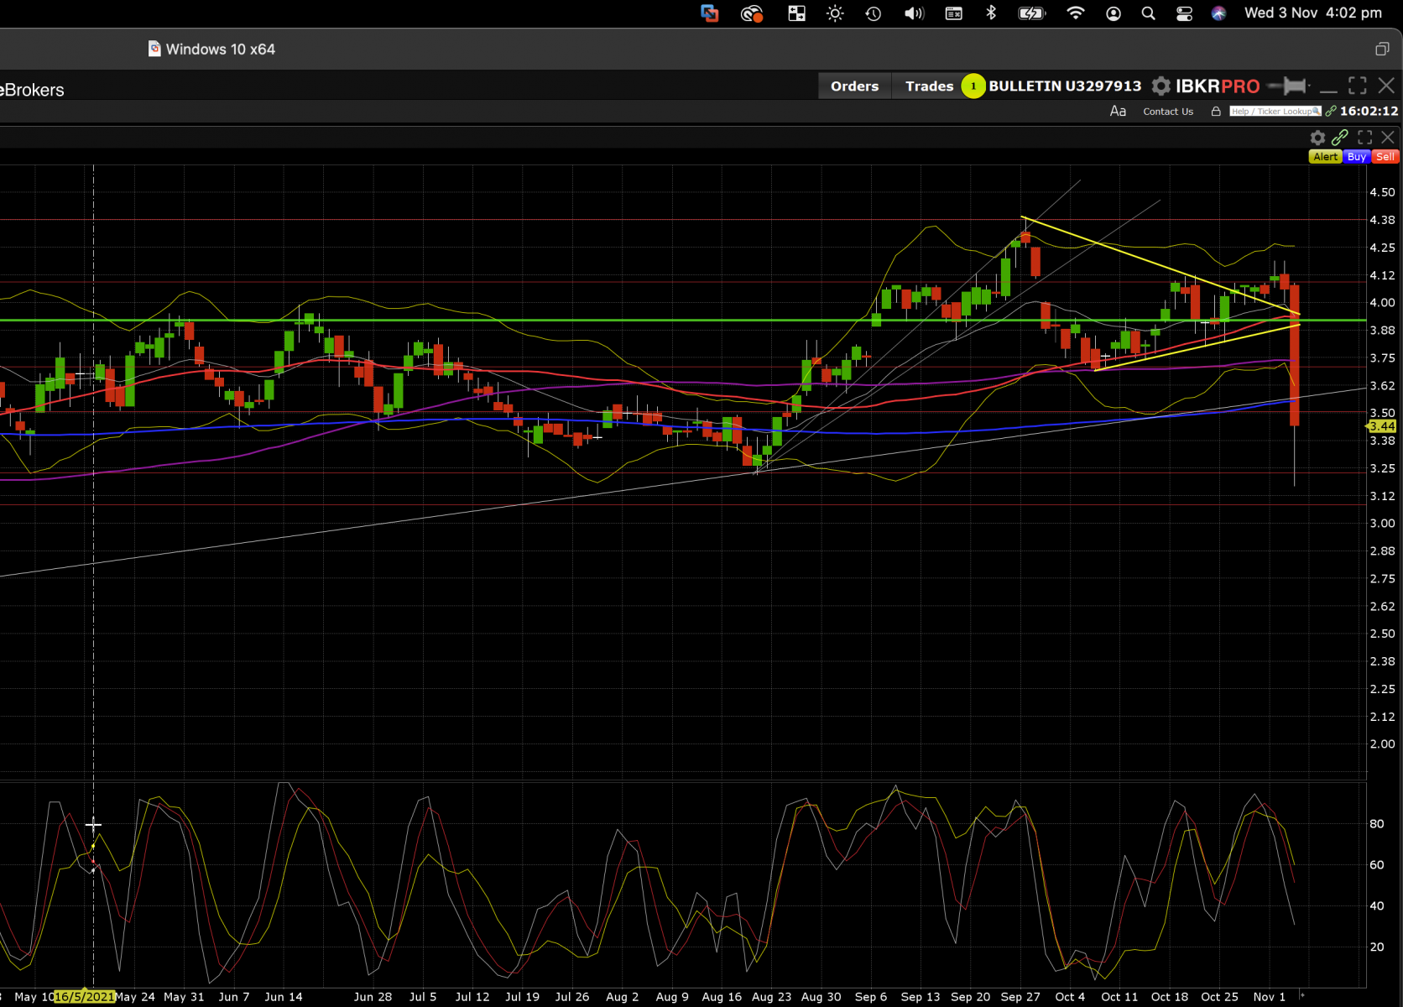Click the blue Buy button
Image resolution: width=1403 pixels, height=1007 pixels.
(1357, 157)
